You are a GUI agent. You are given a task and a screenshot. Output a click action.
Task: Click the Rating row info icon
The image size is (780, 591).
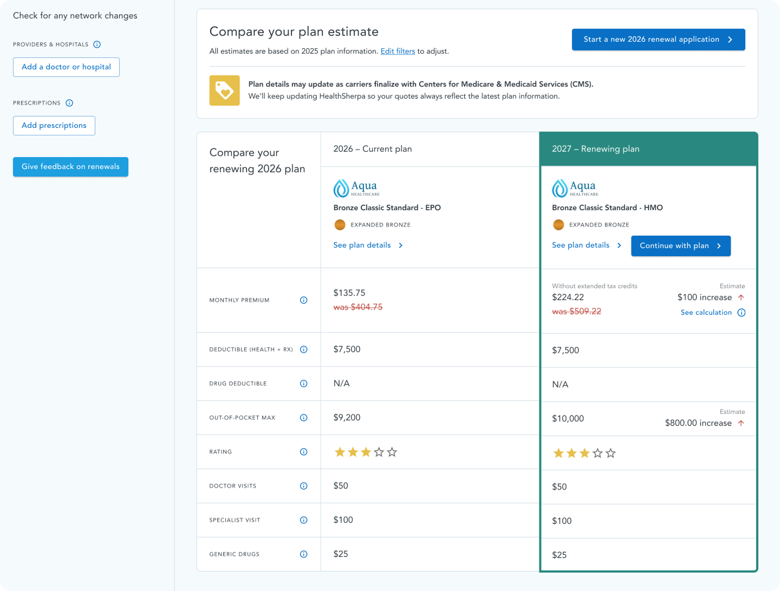(304, 452)
